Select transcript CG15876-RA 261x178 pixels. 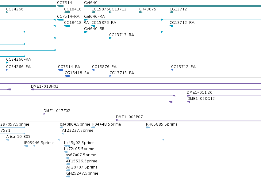[x=104, y=23]
